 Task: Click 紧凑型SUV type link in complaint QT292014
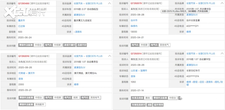(x=192, y=65)
